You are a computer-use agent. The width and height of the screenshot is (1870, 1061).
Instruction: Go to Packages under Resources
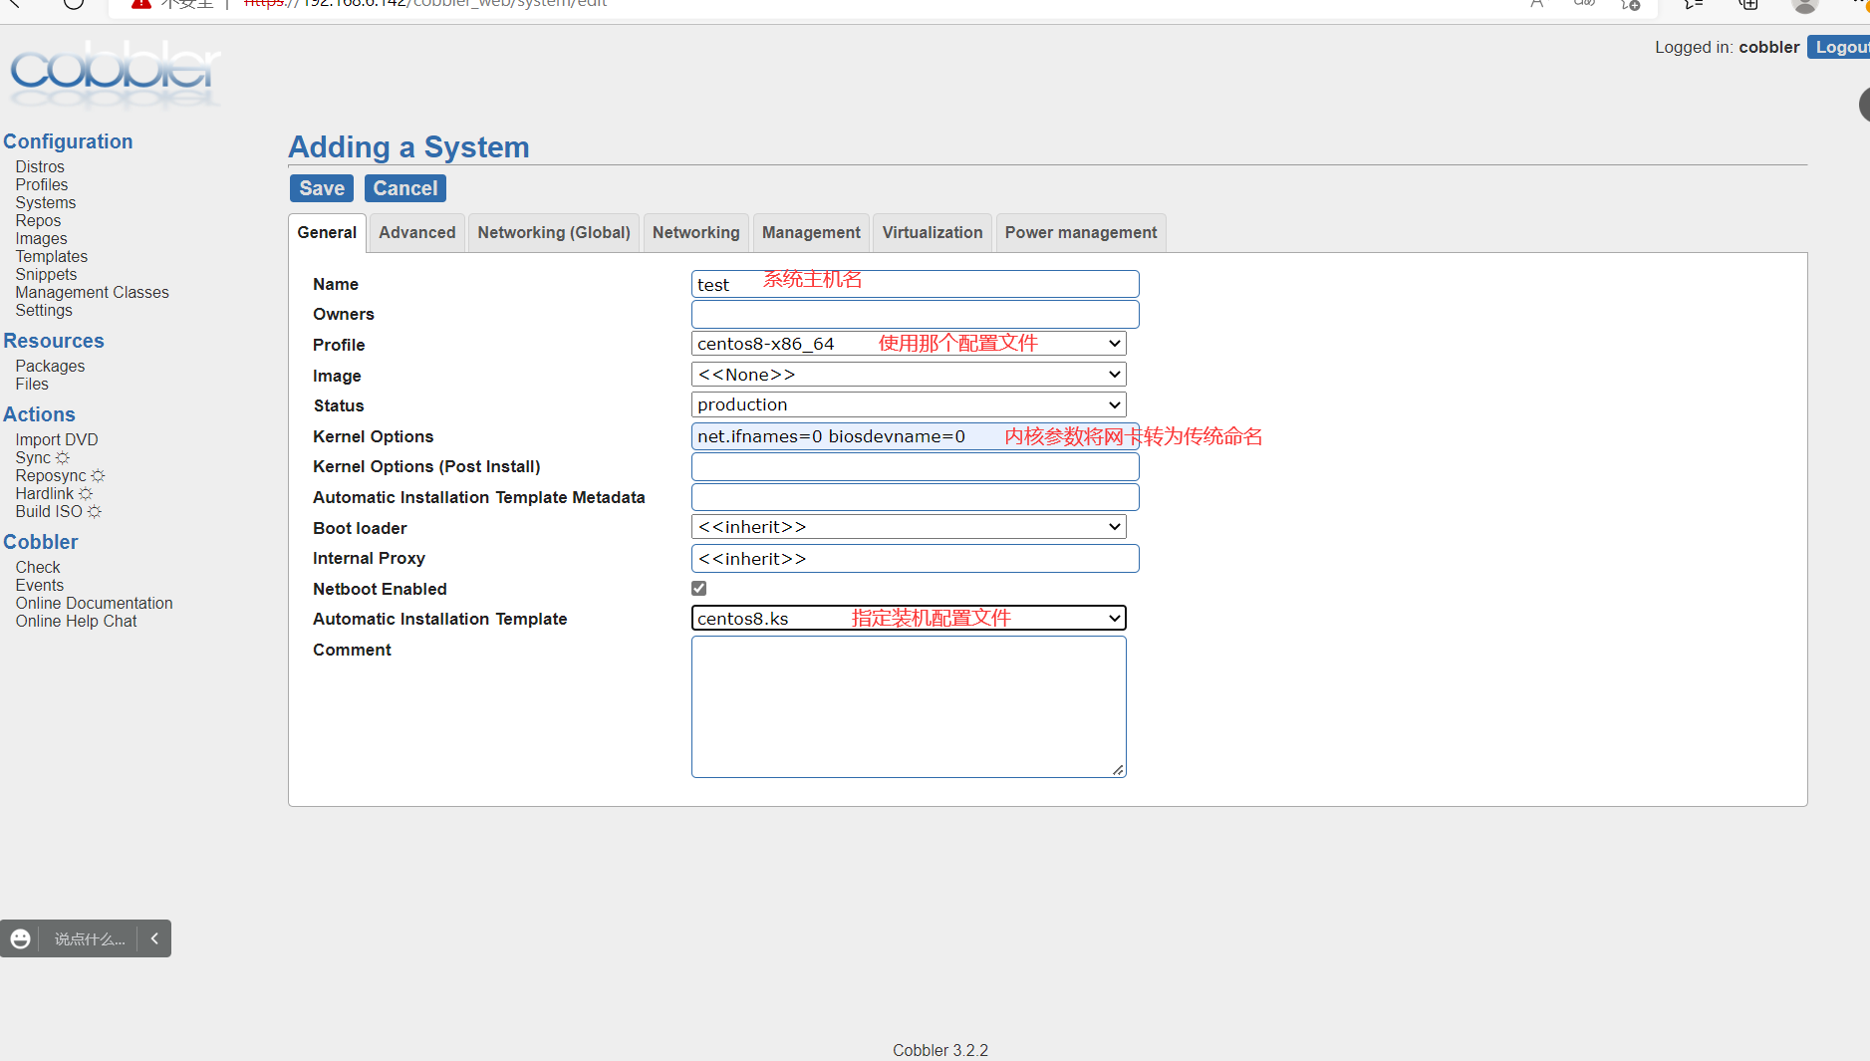(x=50, y=367)
